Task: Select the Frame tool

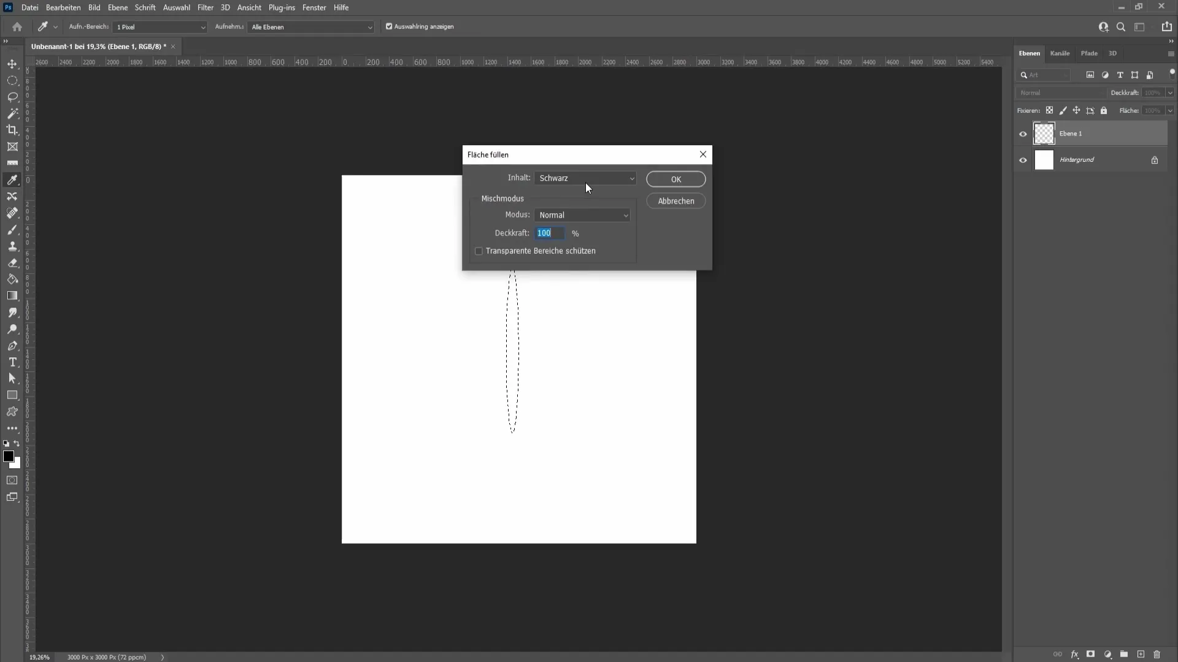Action: 12,146
